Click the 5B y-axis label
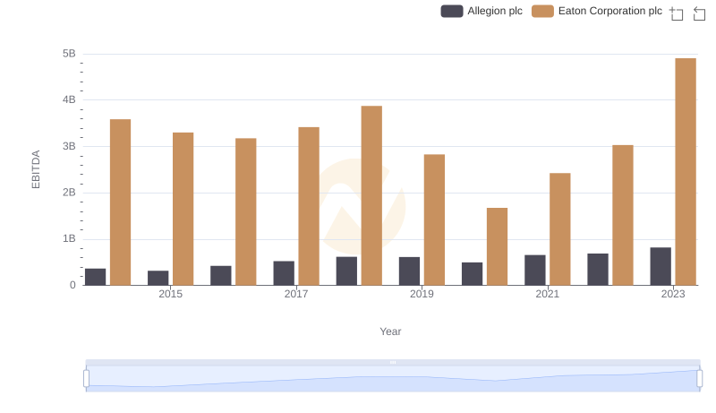The height and width of the screenshot is (413, 716). pos(69,54)
